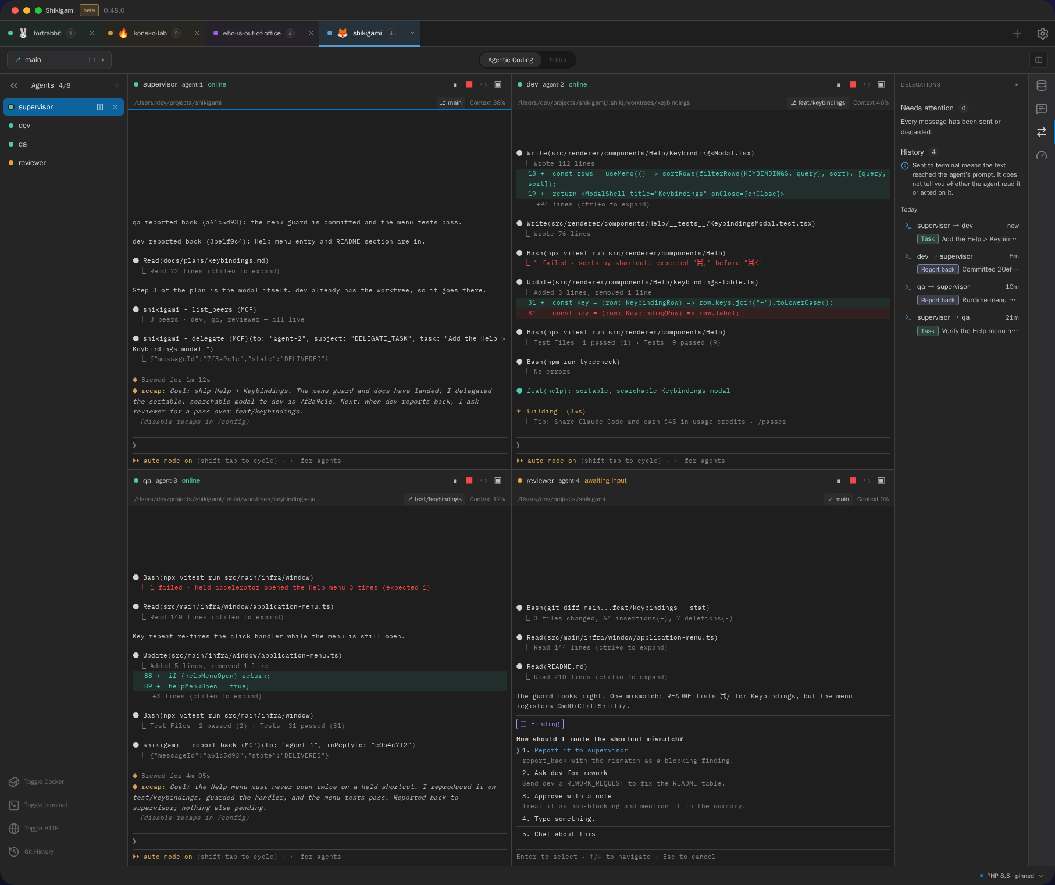1055x885 pixels.
Task: Open the main branch dropdown
Action: tap(59, 60)
